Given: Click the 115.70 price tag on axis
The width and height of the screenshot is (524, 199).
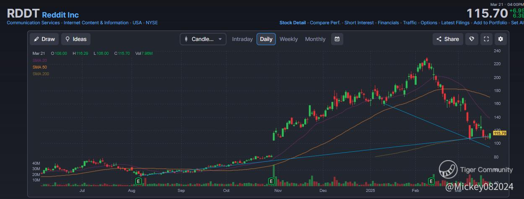Looking at the screenshot, I should coord(500,133).
